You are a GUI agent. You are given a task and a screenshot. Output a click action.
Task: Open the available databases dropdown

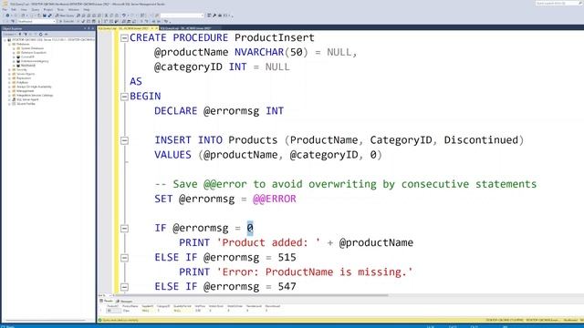click(x=36, y=21)
